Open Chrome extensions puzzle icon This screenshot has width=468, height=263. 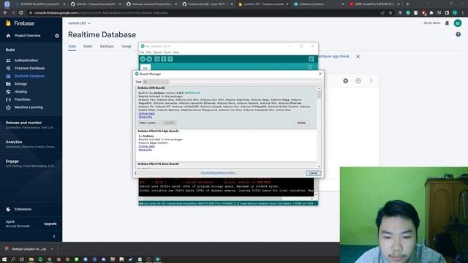[431, 13]
